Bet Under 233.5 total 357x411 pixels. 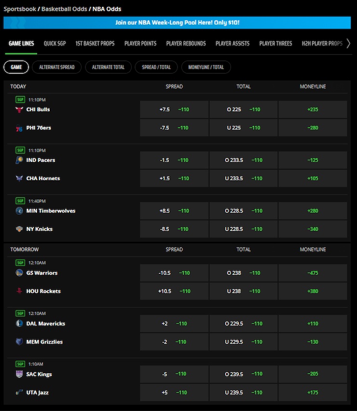(x=244, y=178)
